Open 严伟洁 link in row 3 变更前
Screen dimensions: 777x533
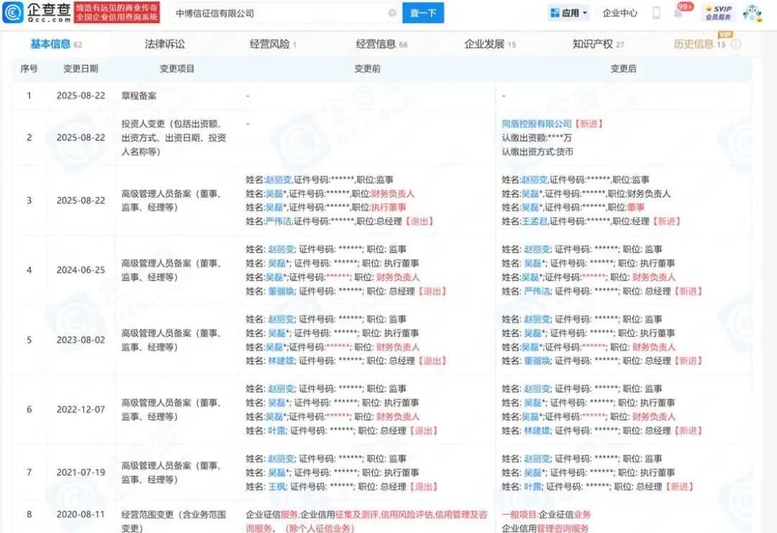[278, 222]
